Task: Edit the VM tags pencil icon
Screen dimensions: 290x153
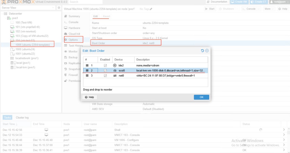Action: [x=151, y=9]
